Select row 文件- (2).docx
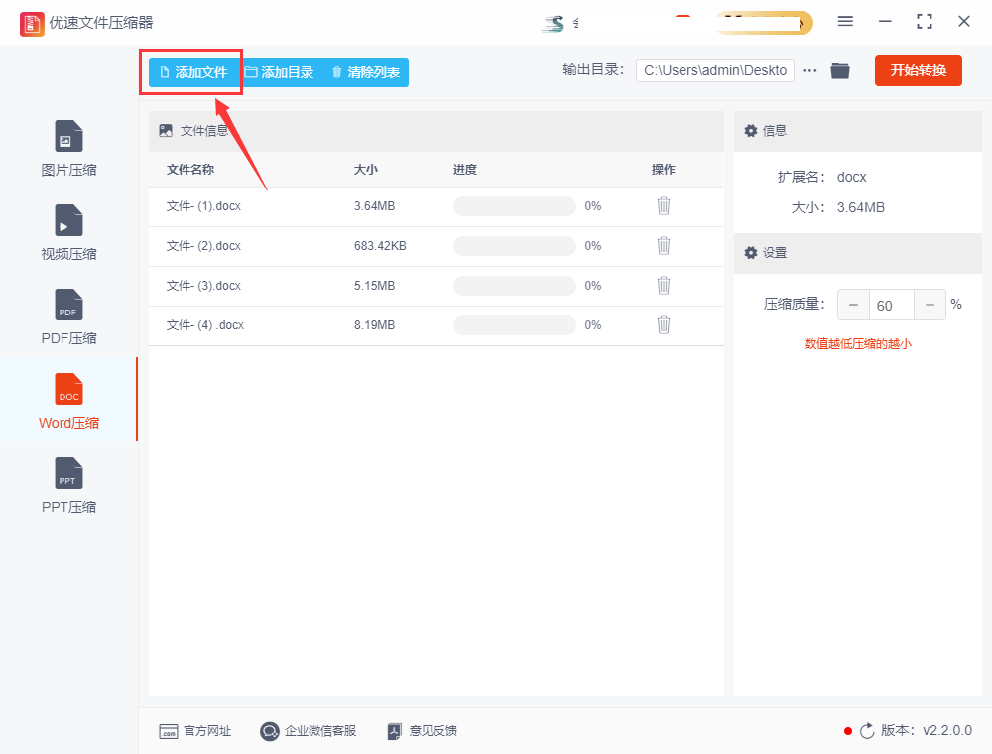This screenshot has width=992, height=754. click(435, 246)
